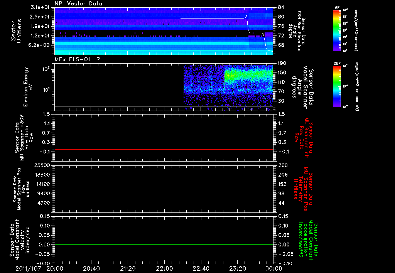
Task: Select the green "Model Constant acceleration" label
Action: point(308,240)
